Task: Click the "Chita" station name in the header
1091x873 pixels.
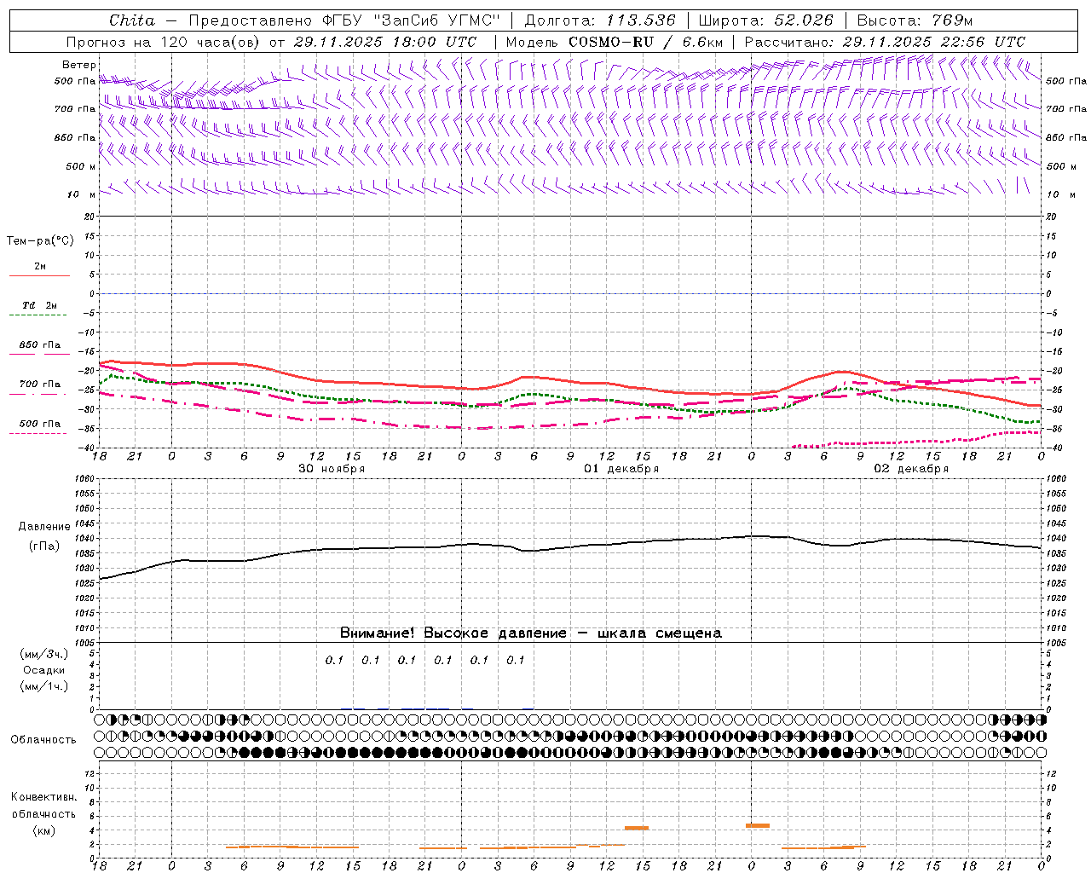Action: point(132,20)
